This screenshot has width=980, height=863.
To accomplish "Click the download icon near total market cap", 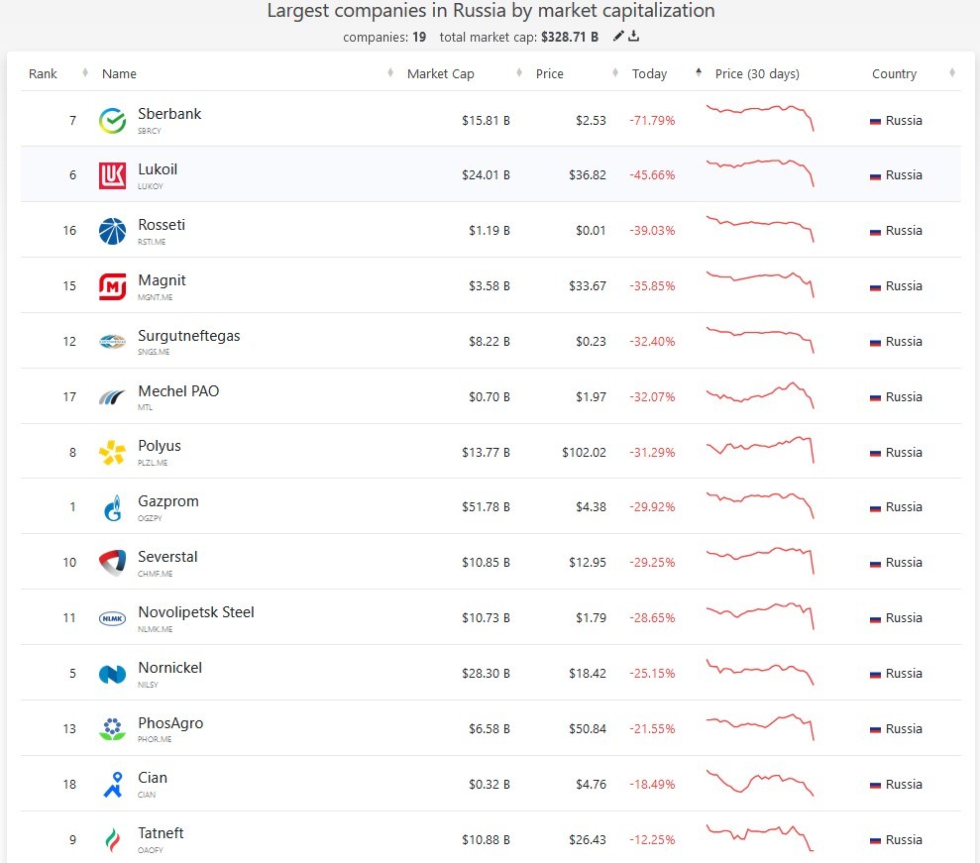I will [634, 37].
